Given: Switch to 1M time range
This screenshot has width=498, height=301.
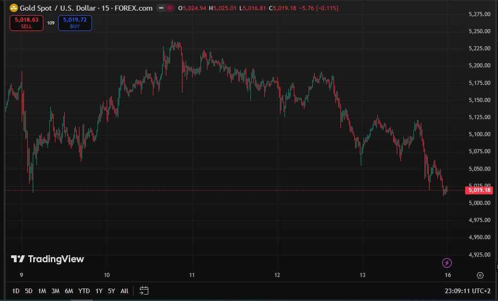Looking at the screenshot, I should coord(42,291).
